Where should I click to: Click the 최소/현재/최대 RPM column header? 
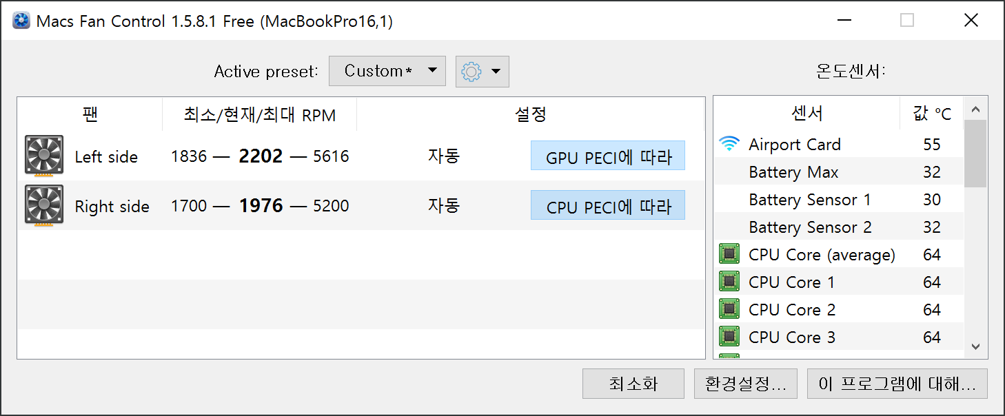click(260, 114)
